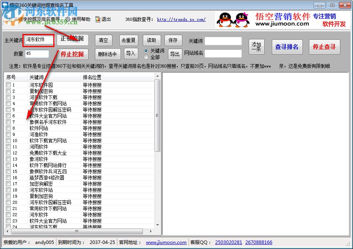Open 使用帮助 help menu item

[81, 19]
